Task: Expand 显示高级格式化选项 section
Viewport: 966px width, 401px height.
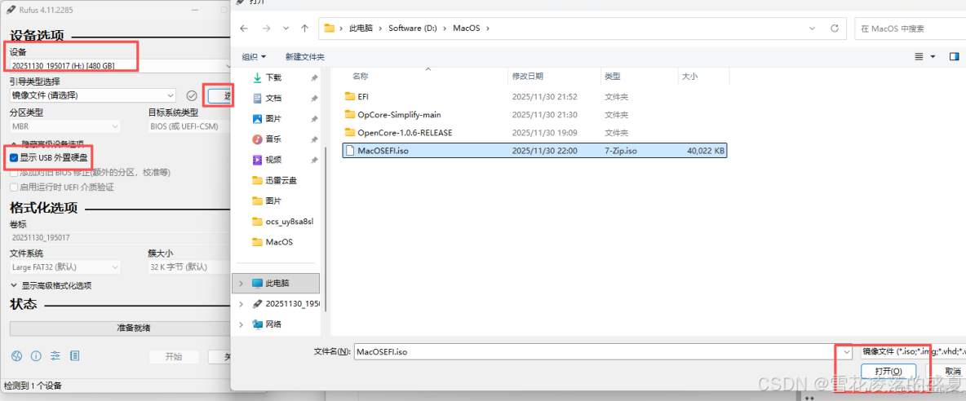Action: click(x=51, y=285)
